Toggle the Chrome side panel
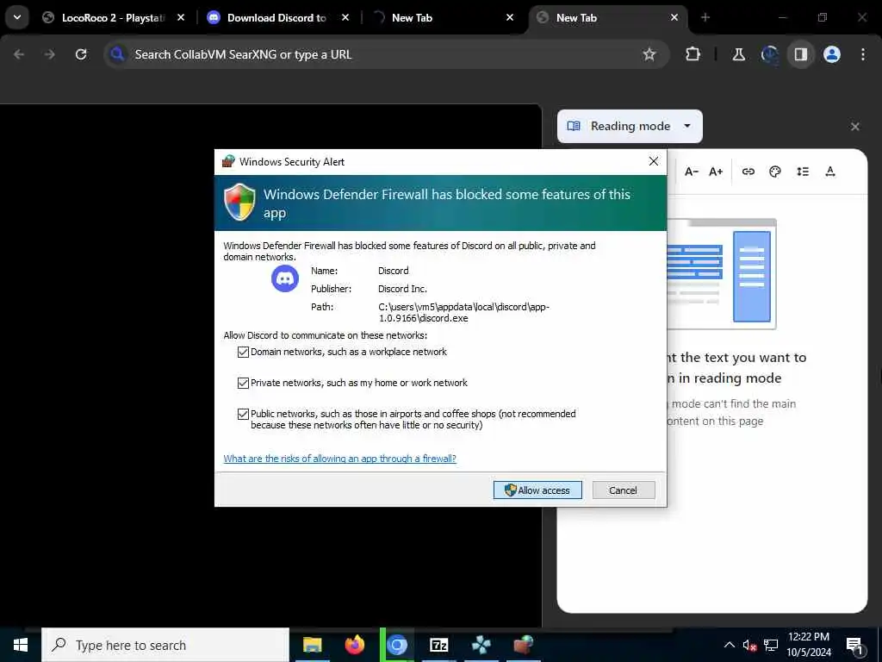Screen dimensions: 882x662 point(800,54)
